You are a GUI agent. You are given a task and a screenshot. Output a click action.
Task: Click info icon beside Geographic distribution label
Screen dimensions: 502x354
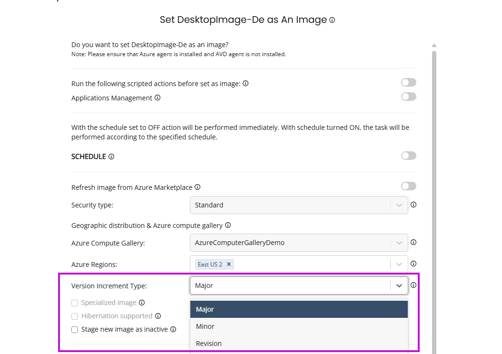point(228,225)
